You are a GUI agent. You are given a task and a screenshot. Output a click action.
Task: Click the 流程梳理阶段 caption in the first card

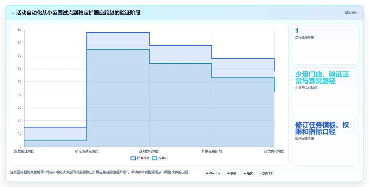tap(305, 38)
